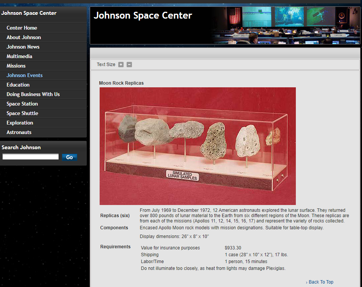Open Space Station page
362x287 pixels.
click(x=22, y=104)
